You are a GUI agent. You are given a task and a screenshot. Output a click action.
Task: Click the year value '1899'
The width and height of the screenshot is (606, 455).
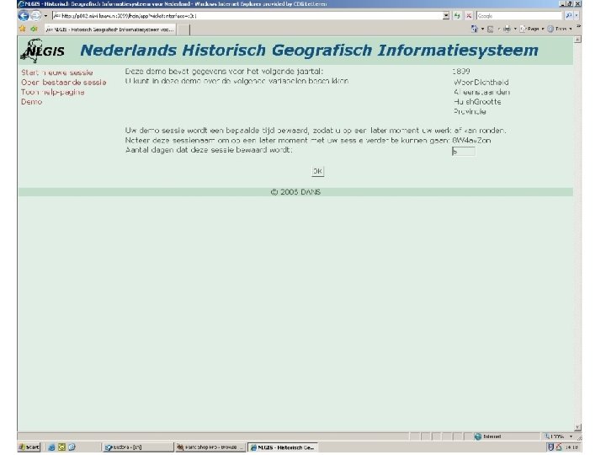460,72
